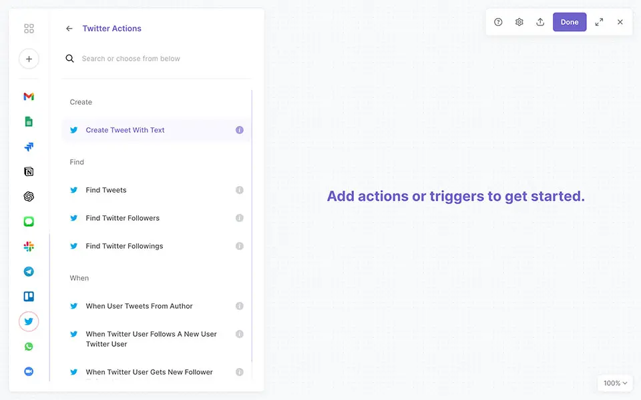
Task: Click the upload/share icon in top toolbar
Action: tap(540, 22)
